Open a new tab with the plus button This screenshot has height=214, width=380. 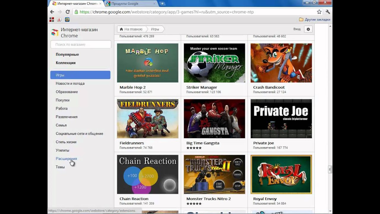coord(162,4)
